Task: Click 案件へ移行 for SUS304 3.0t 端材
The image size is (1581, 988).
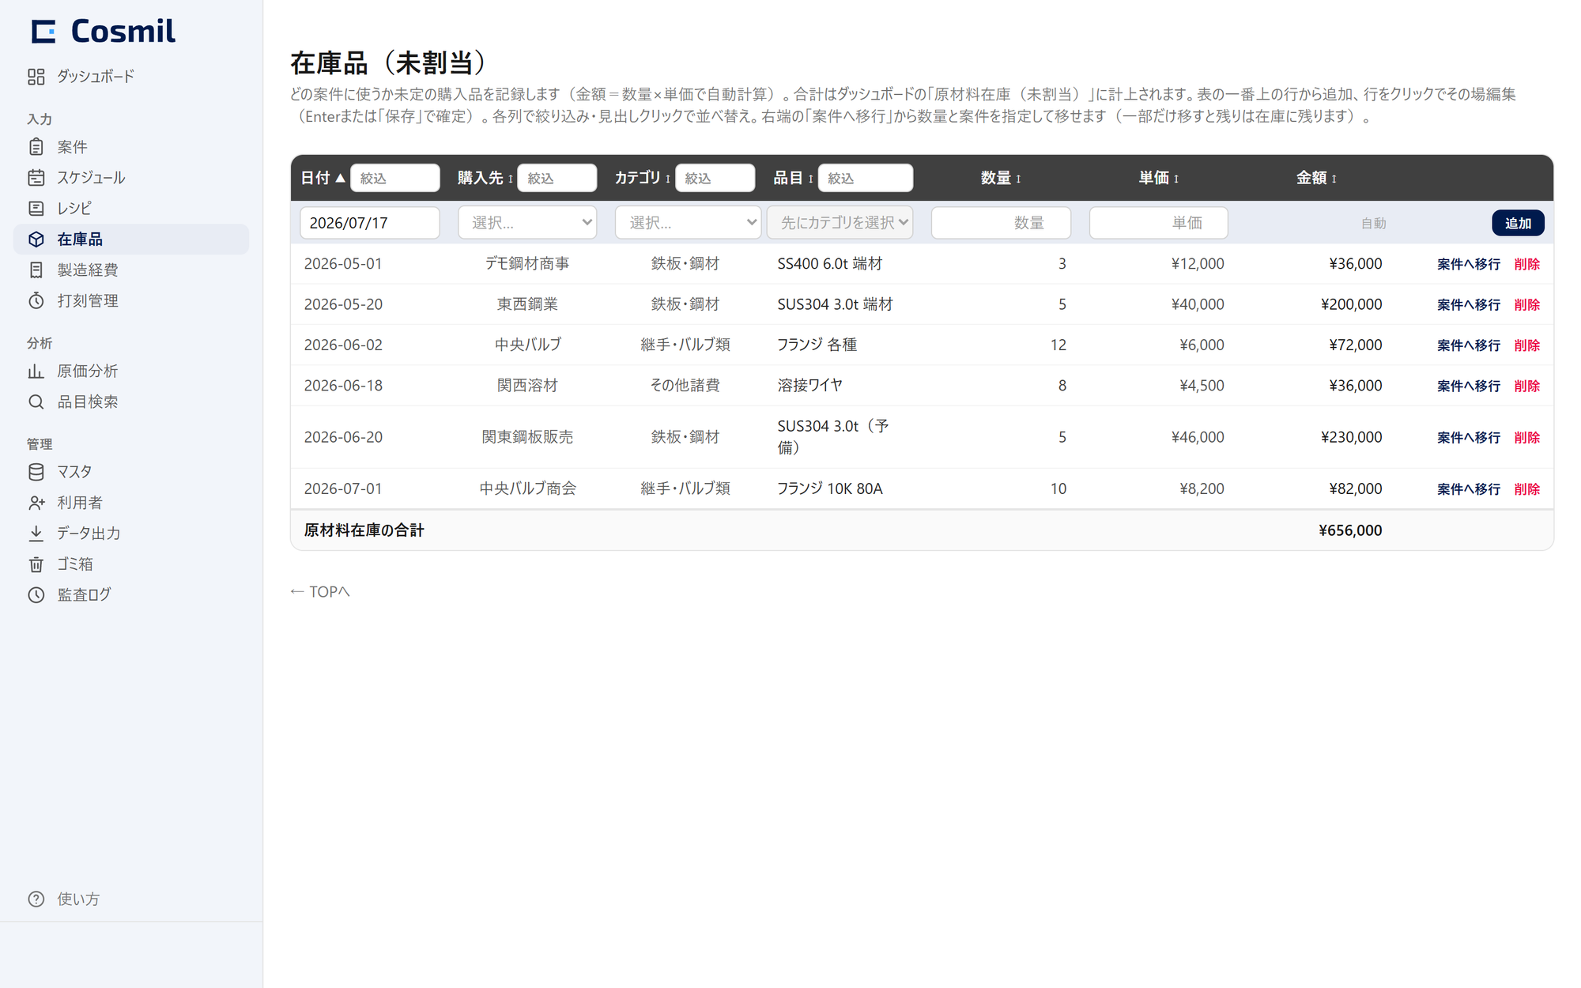Action: coord(1468,304)
